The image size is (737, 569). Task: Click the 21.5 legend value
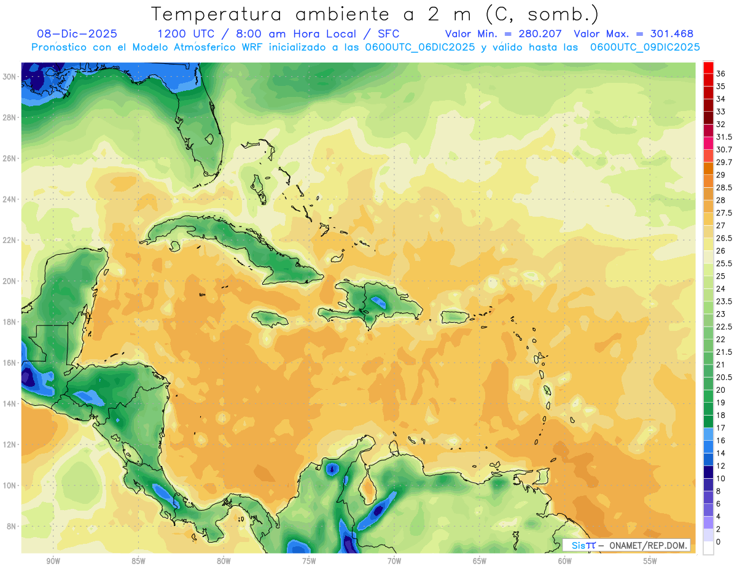(x=725, y=352)
